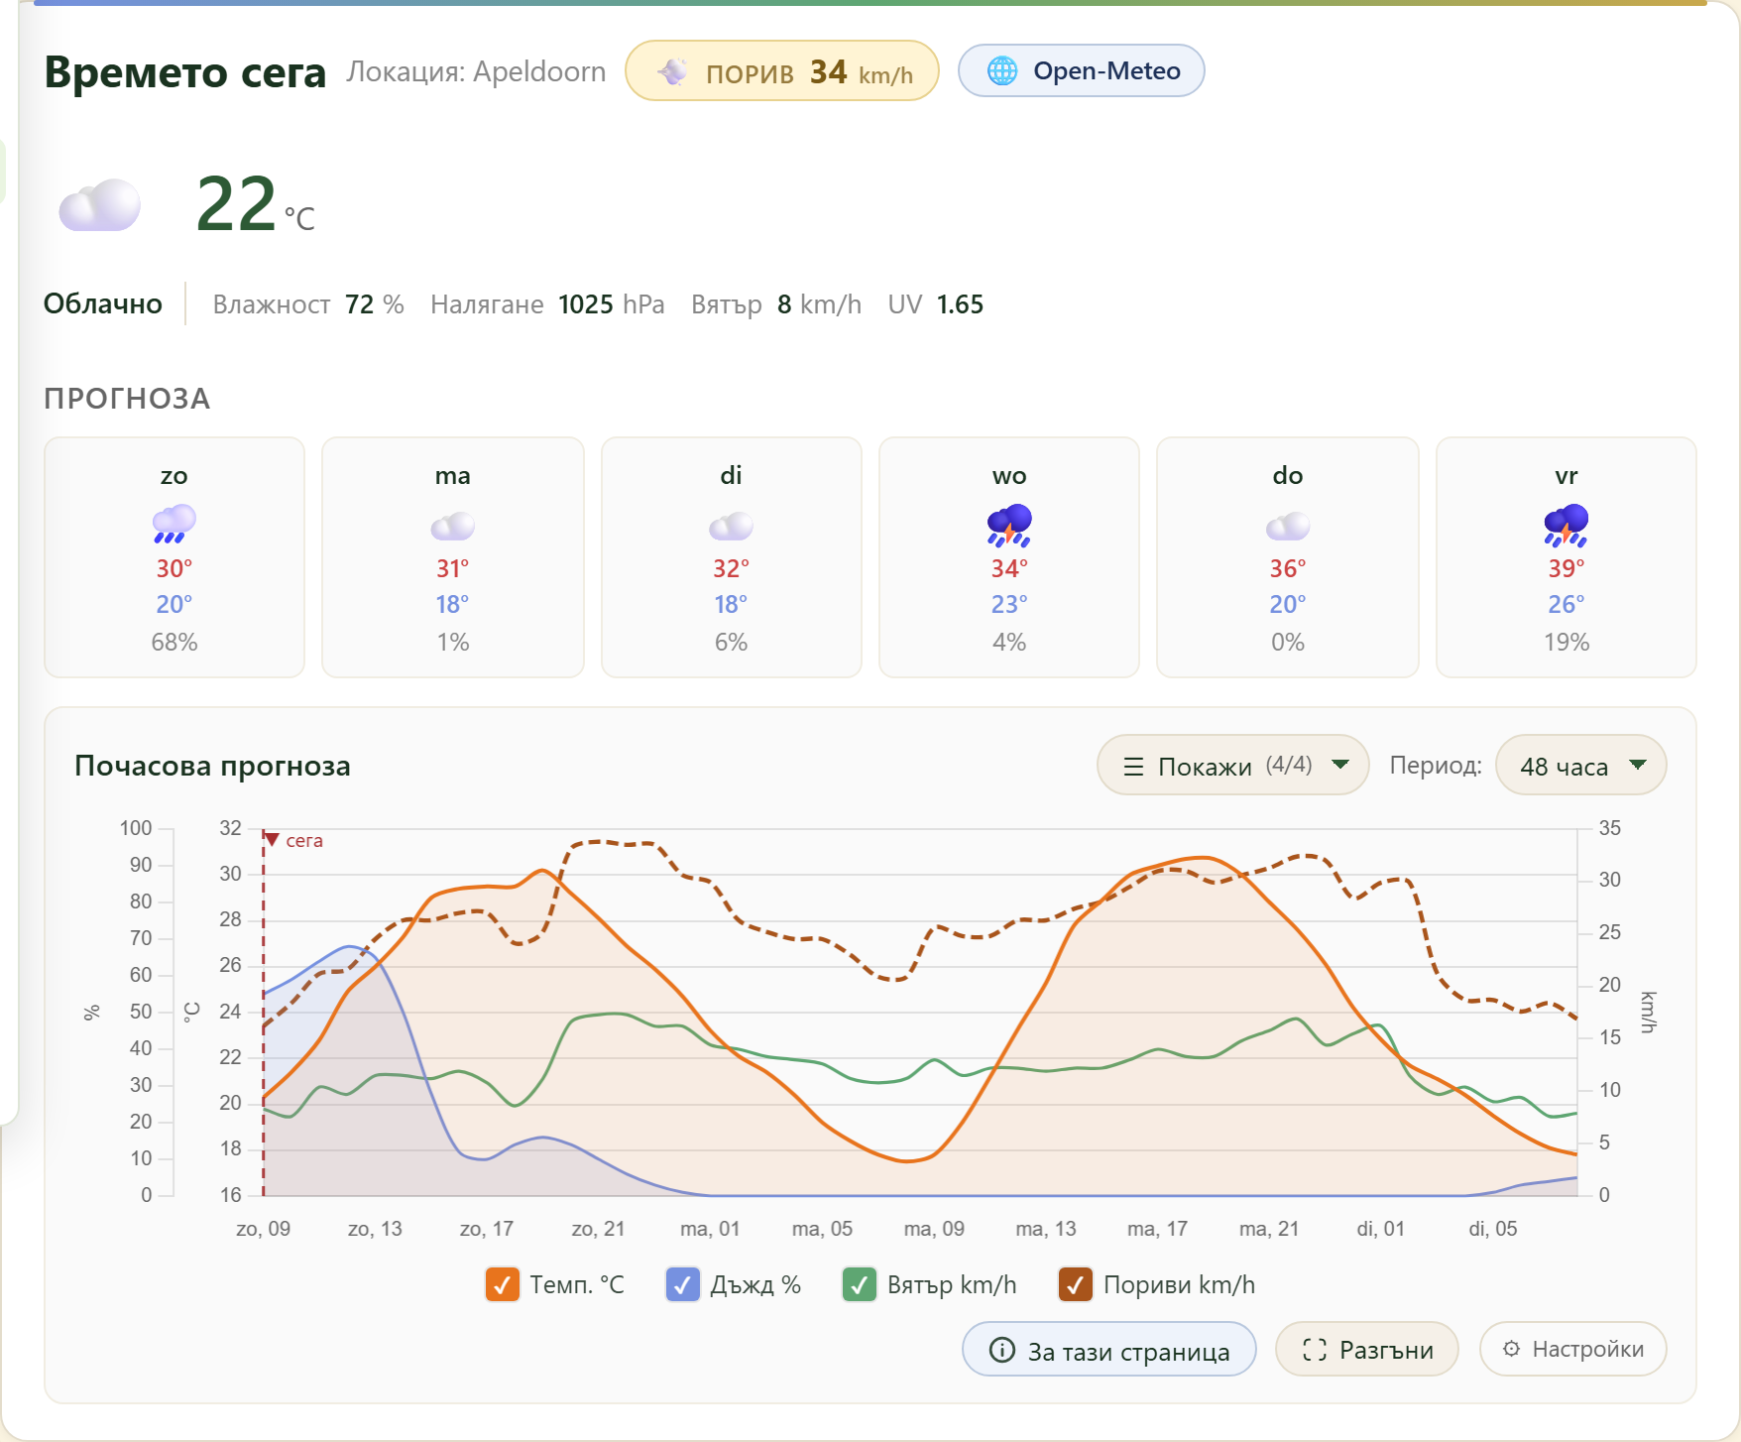
Task: Uncheck the Вятър km/h series checkbox
Action: tap(860, 1284)
